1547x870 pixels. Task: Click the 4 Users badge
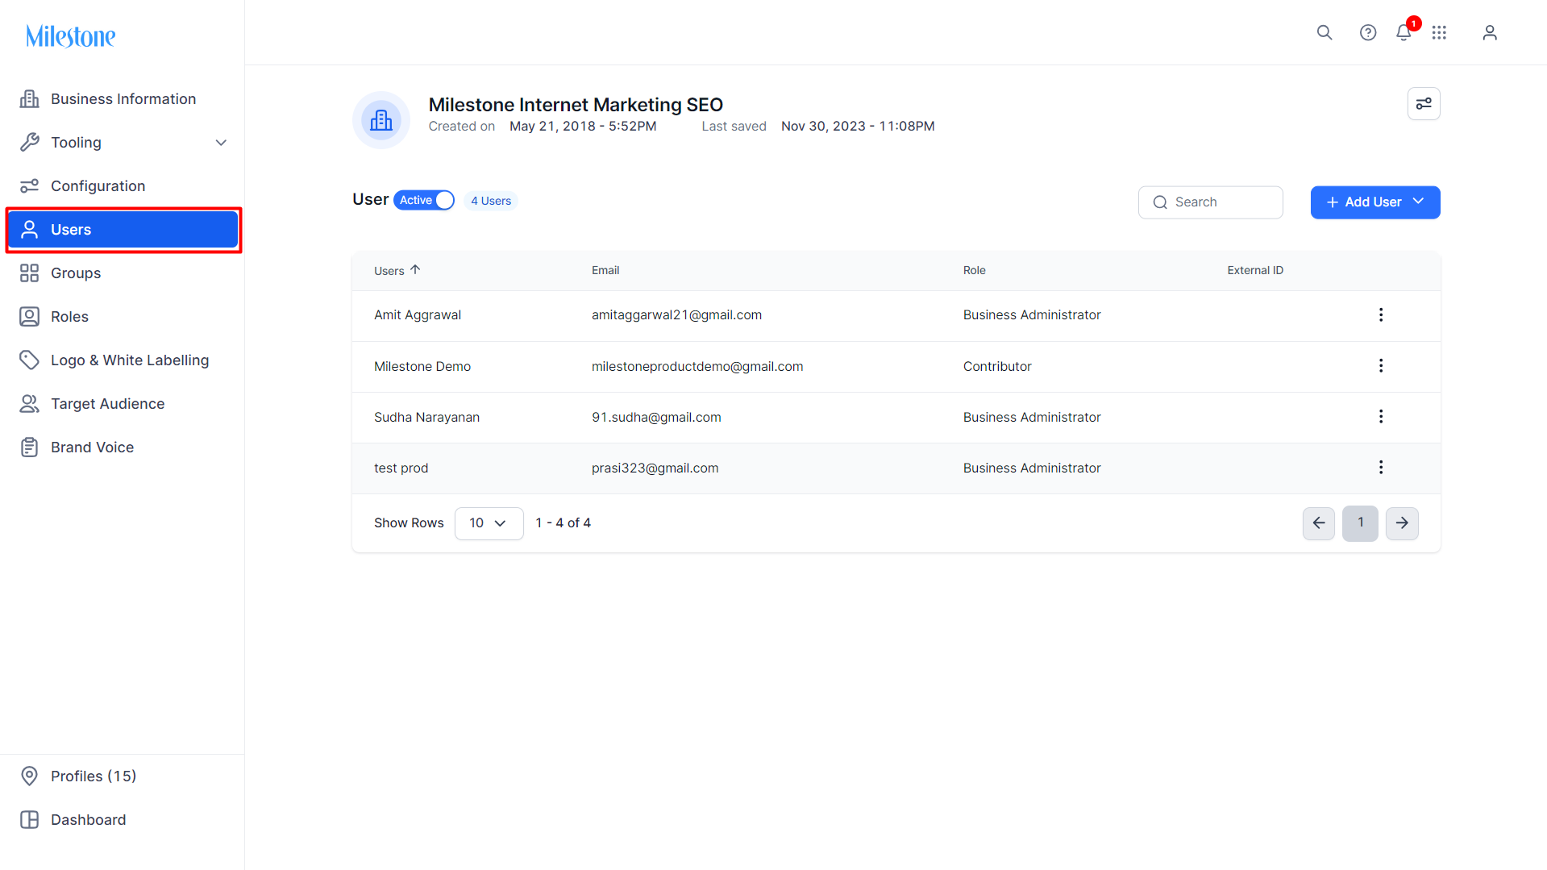(491, 201)
